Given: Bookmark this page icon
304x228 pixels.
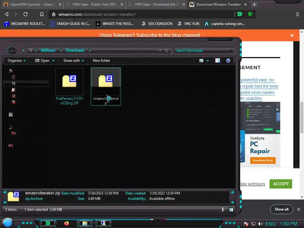Looking at the screenshot, I should (42, 14).
